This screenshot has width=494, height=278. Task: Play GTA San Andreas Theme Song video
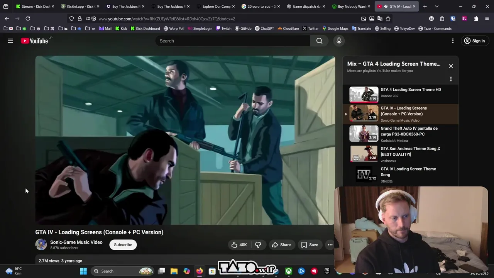(400, 154)
